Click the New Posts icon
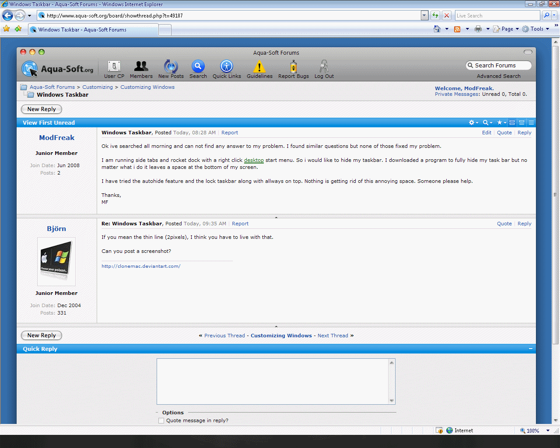 tap(171, 66)
